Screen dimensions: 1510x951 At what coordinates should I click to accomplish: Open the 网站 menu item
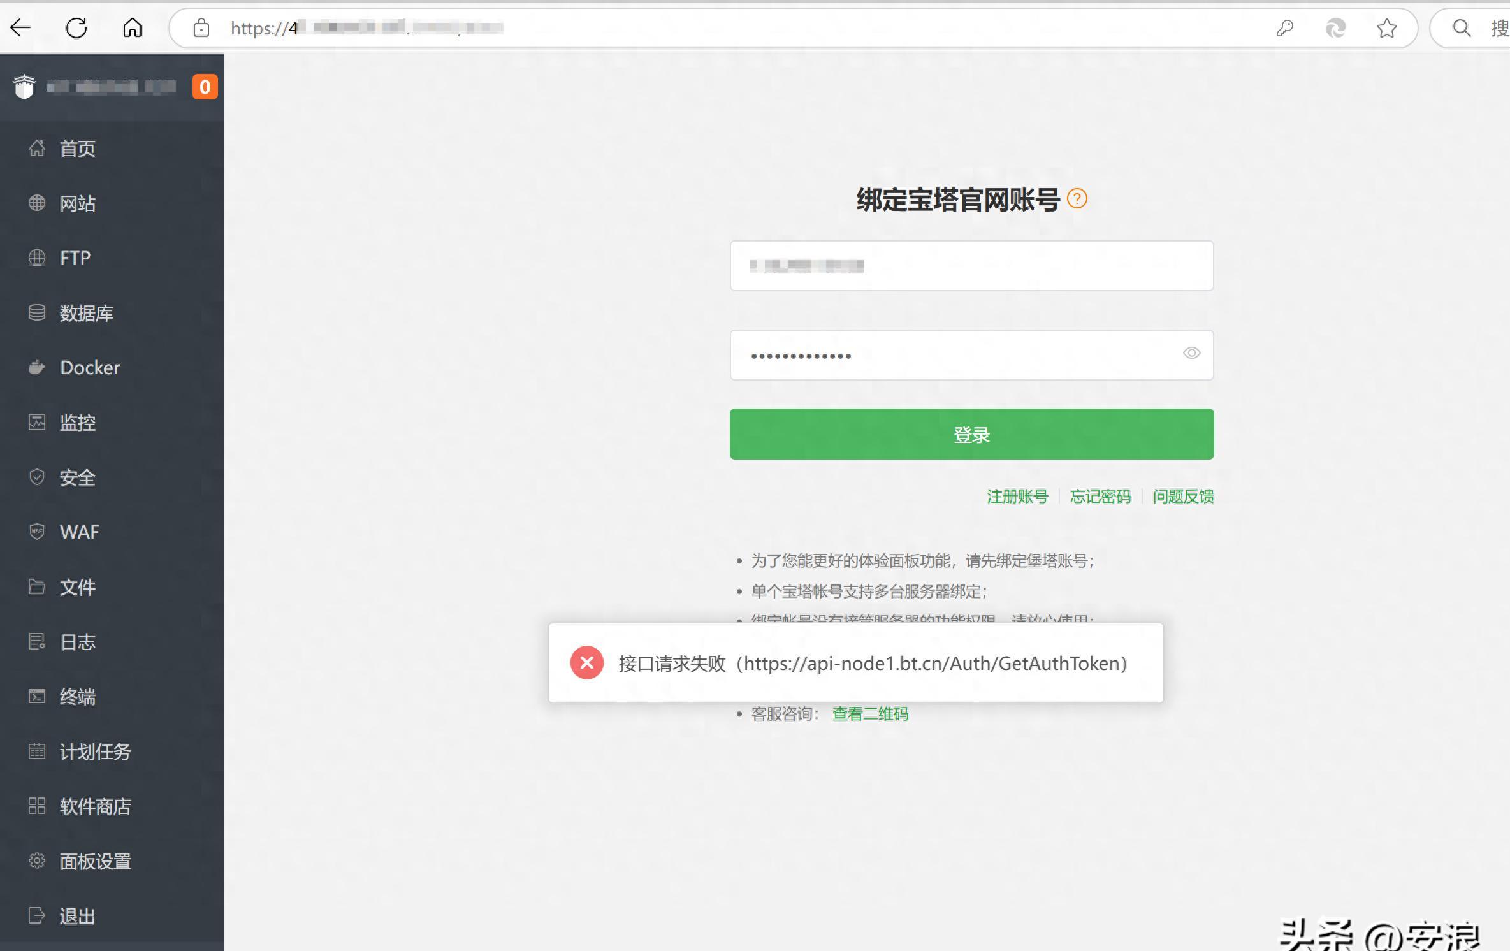78,203
